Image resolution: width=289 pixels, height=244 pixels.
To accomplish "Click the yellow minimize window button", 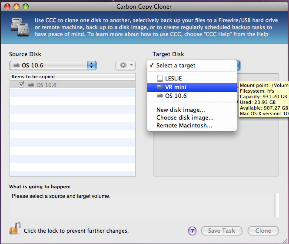I will click(17, 7).
